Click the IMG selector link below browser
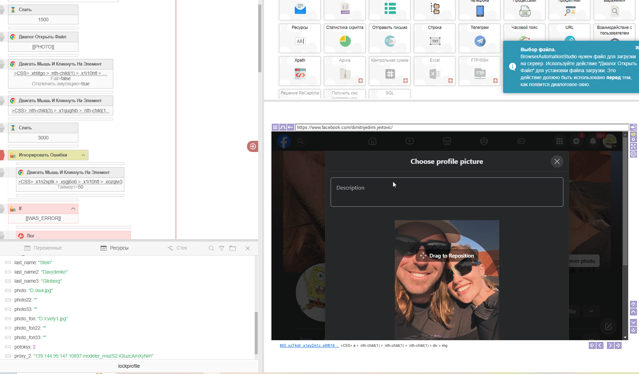639x374 pixels. coord(309,346)
